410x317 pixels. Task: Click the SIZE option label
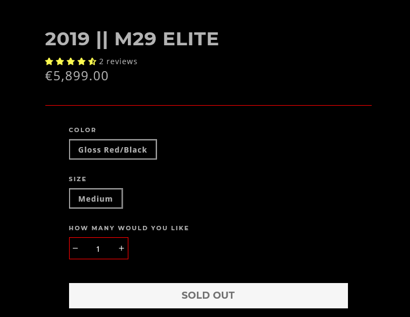coord(78,179)
